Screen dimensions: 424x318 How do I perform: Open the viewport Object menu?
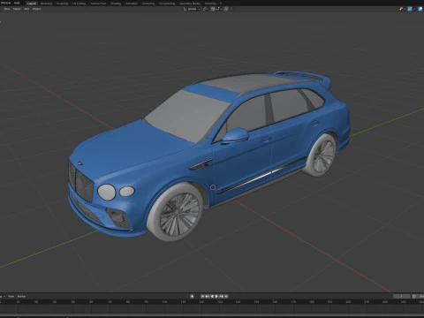(36, 9)
